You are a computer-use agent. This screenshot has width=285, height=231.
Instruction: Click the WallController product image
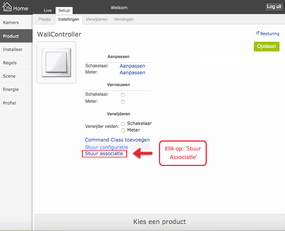[x=56, y=62]
